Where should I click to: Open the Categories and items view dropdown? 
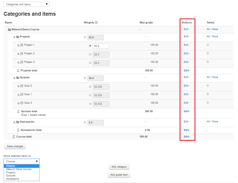pyautogui.click(x=27, y=4)
